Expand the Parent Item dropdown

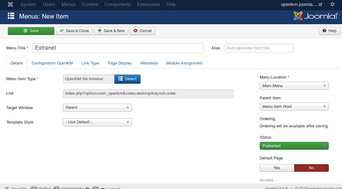[294, 107]
